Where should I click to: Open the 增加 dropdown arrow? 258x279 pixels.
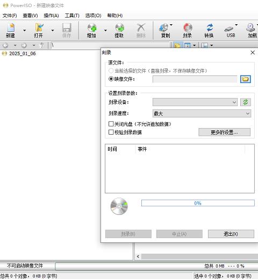(105, 30)
